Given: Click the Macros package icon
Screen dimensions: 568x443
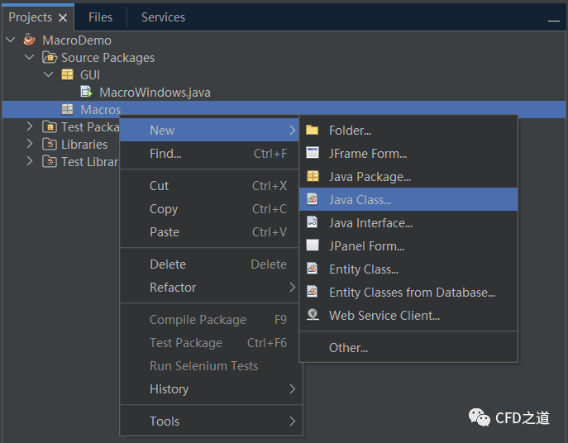Looking at the screenshot, I should [68, 110].
